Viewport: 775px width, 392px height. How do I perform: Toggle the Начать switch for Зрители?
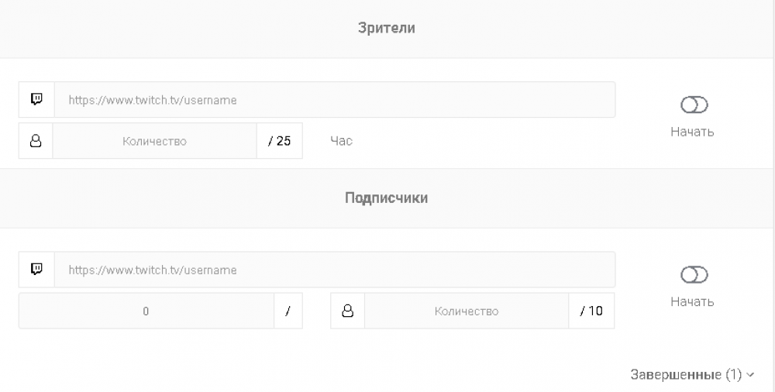point(694,105)
